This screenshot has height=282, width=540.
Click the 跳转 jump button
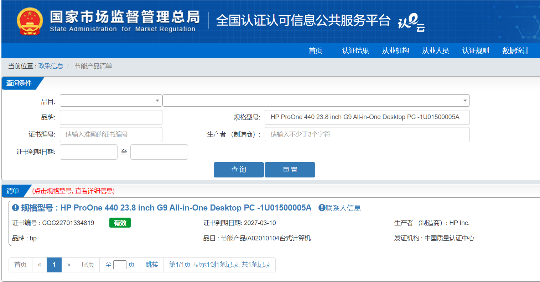152,265
